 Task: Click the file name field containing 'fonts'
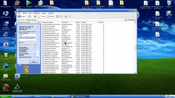pyautogui.click(x=28, y=35)
